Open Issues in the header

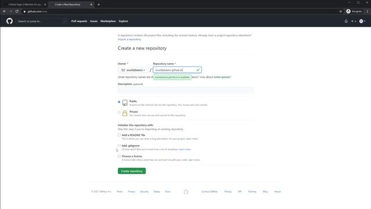[x=94, y=21]
